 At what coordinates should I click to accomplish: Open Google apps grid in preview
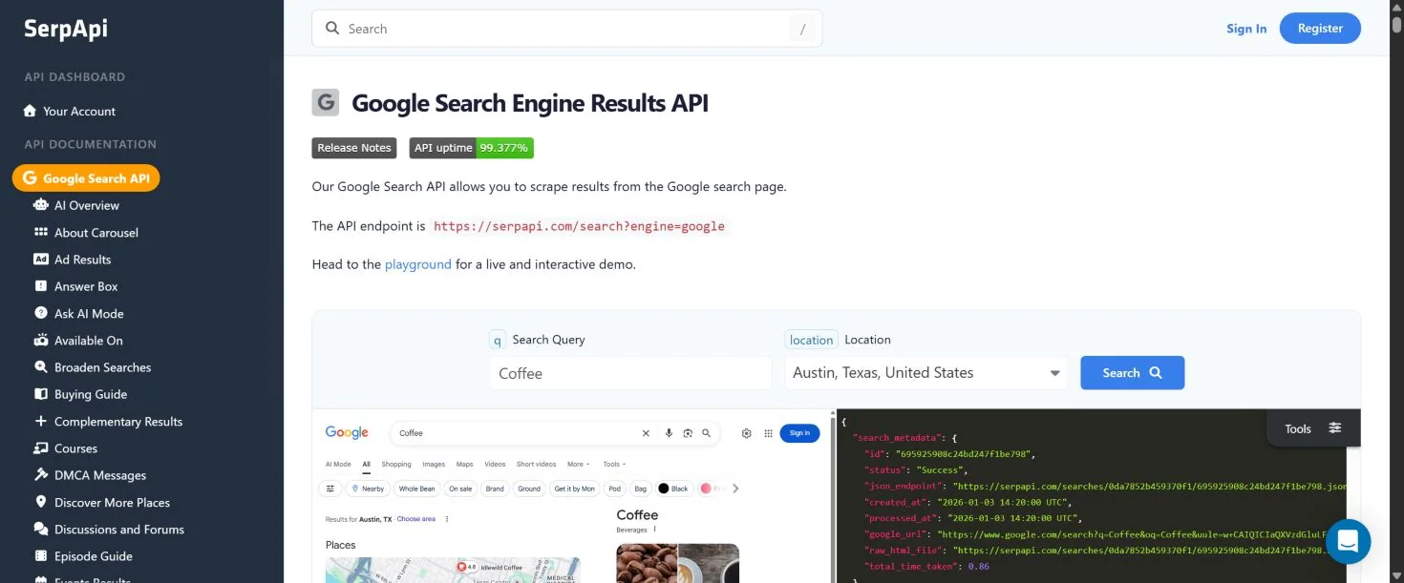(768, 433)
